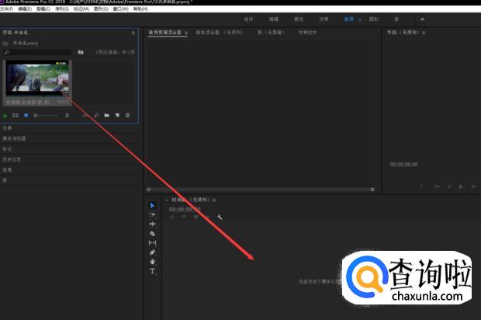Viewport: 481px width, 320px height.
Task: Open Help (H) menu
Action: point(140,9)
